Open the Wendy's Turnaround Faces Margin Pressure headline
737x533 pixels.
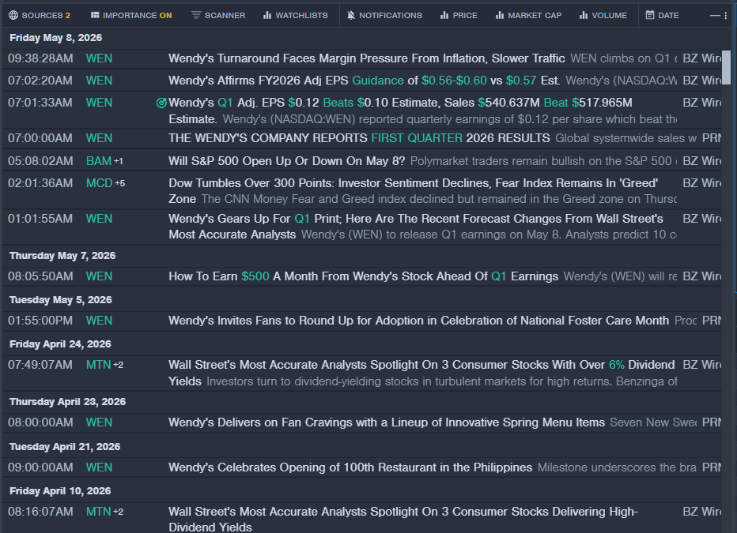[367, 58]
